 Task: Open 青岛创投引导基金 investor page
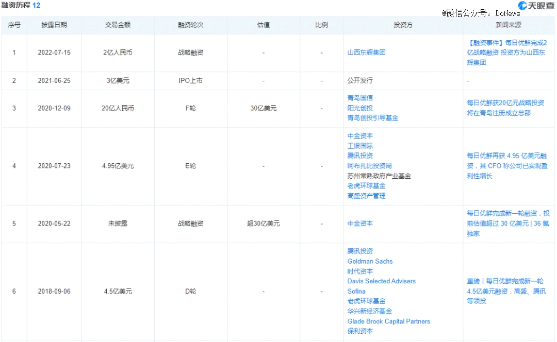pos(373,118)
